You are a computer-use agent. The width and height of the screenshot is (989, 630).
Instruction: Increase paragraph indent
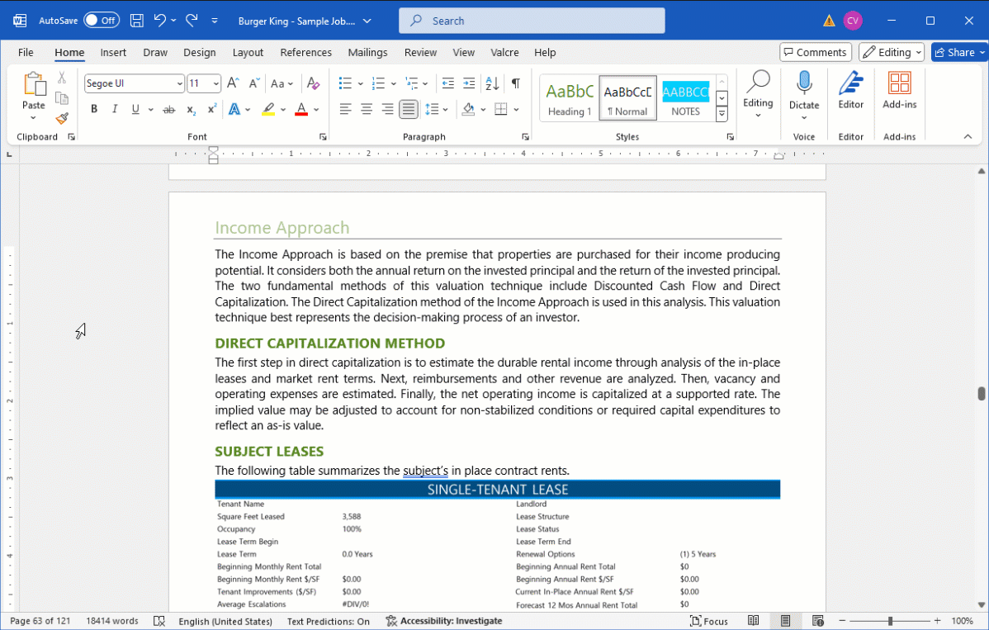(469, 83)
